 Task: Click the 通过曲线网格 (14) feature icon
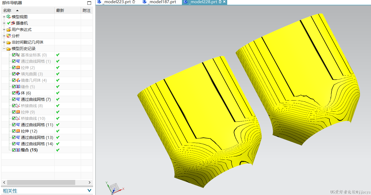(x=18, y=144)
